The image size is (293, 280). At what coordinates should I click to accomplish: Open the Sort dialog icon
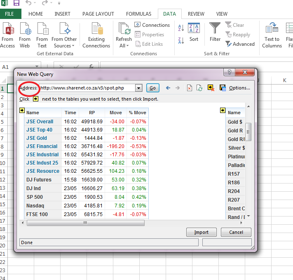[194, 28]
